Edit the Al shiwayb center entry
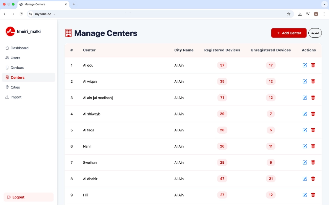The height and width of the screenshot is (209, 329). pyautogui.click(x=305, y=114)
